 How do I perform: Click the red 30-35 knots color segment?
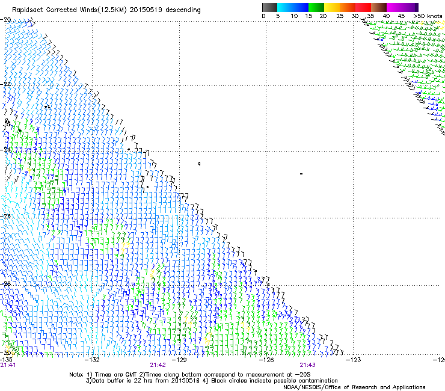pos(363,7)
